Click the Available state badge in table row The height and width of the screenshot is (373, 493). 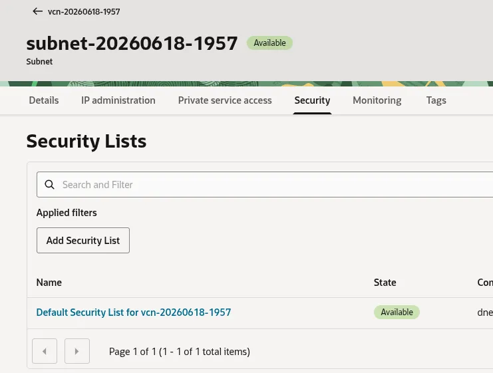click(x=397, y=312)
